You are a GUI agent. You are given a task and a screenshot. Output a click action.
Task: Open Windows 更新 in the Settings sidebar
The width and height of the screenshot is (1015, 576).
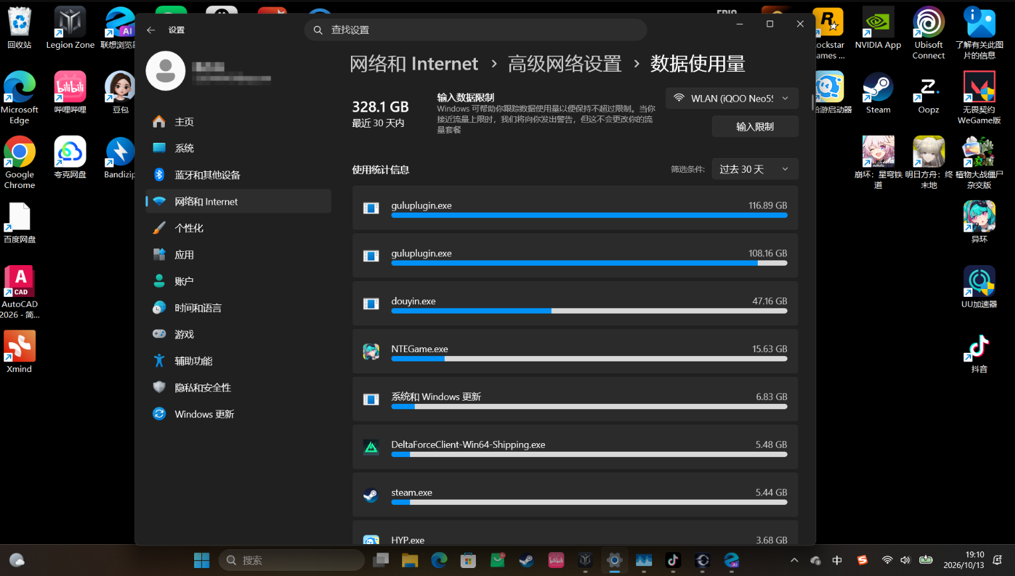click(239, 414)
